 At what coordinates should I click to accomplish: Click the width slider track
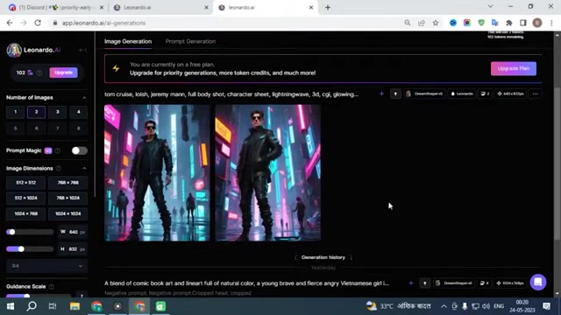[x=30, y=232]
